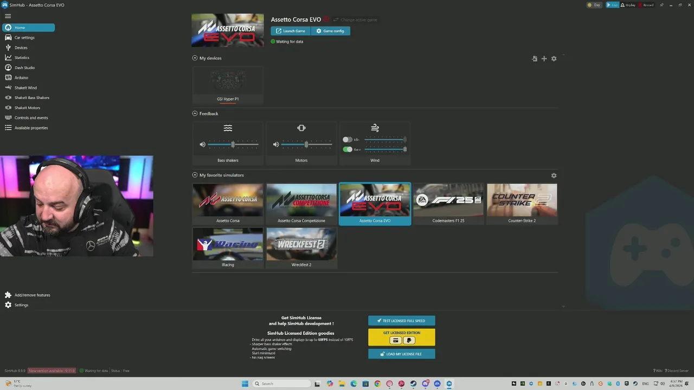Viewport: 694px width, 390px height.
Task: Select Assetto Corsa simulator
Action: click(x=228, y=204)
